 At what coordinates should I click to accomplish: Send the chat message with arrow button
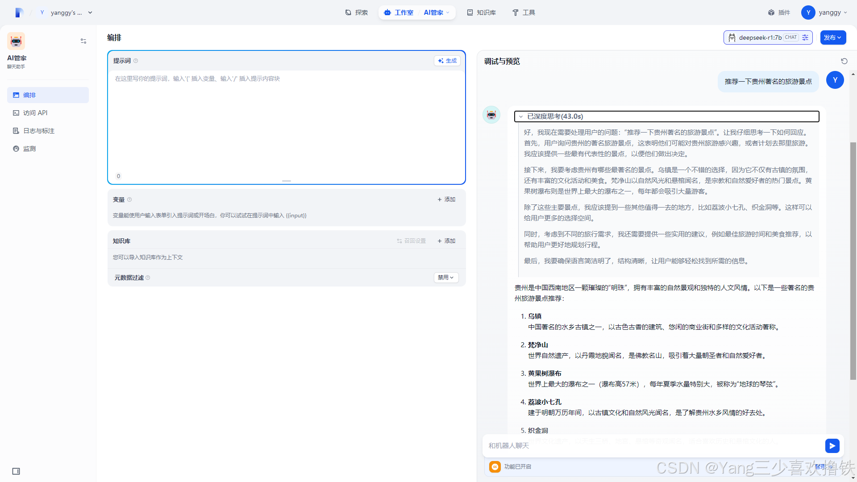[832, 445]
